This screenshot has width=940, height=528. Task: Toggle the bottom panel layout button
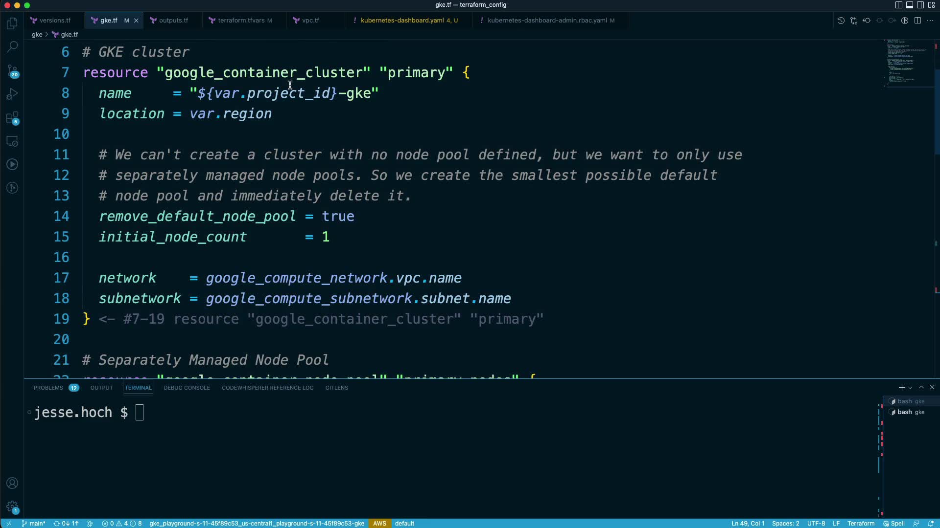909,5
